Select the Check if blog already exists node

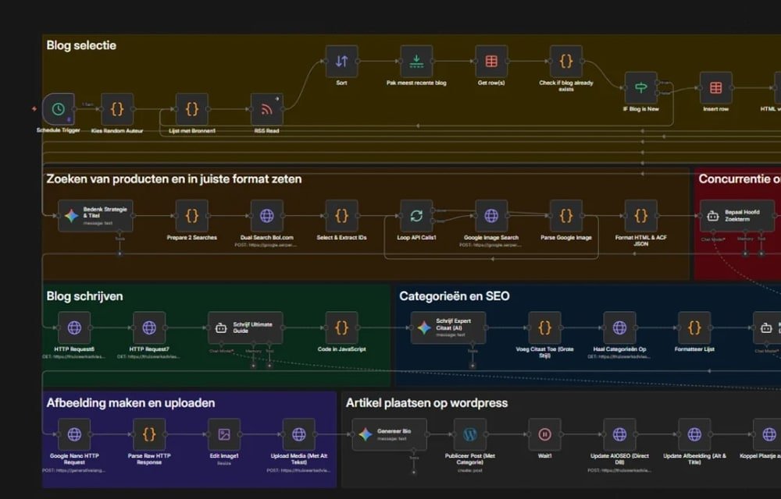pos(565,61)
